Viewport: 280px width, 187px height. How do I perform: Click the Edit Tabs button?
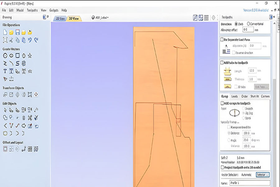261,87
